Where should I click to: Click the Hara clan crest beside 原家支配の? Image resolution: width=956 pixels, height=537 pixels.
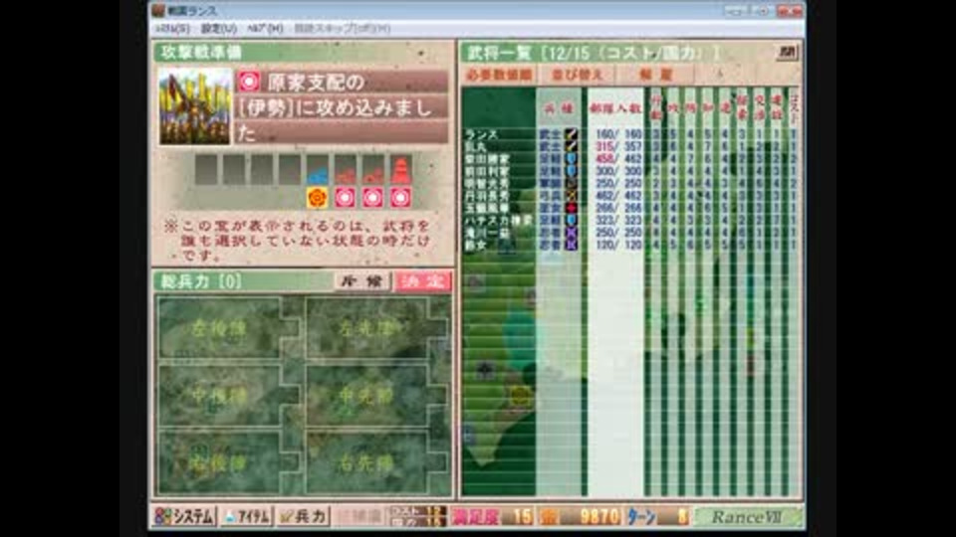(x=249, y=81)
